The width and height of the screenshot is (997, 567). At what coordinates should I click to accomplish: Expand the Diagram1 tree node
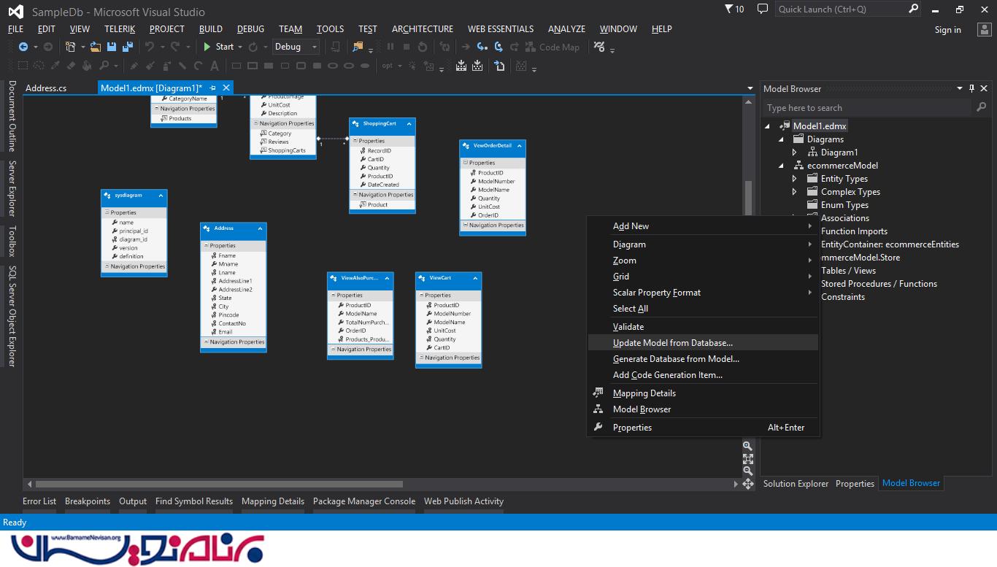pos(795,153)
